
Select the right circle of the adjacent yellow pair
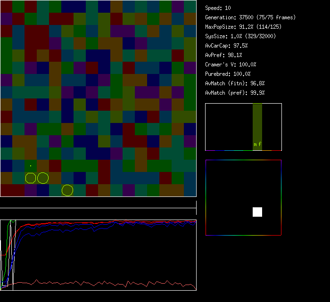[43, 178]
